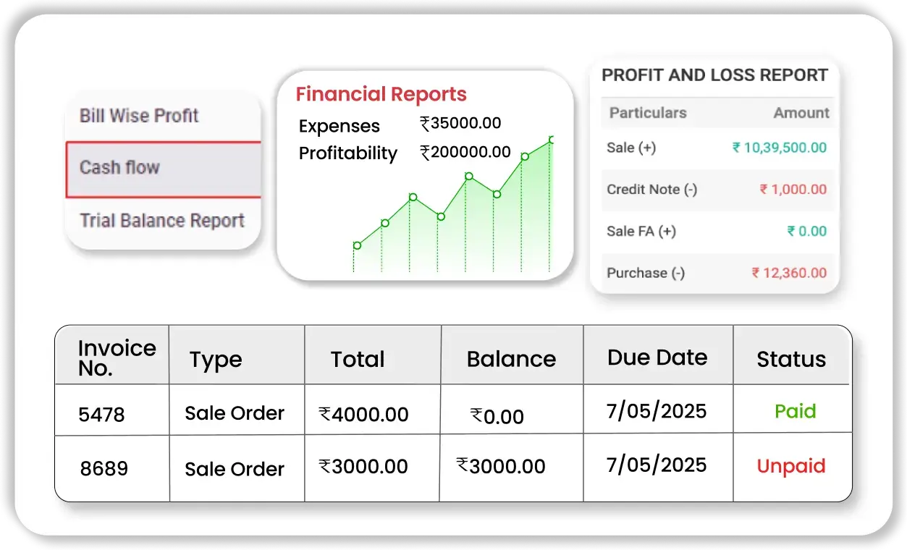Open the Bill Wise Profit report
The image size is (907, 550).
(x=139, y=116)
